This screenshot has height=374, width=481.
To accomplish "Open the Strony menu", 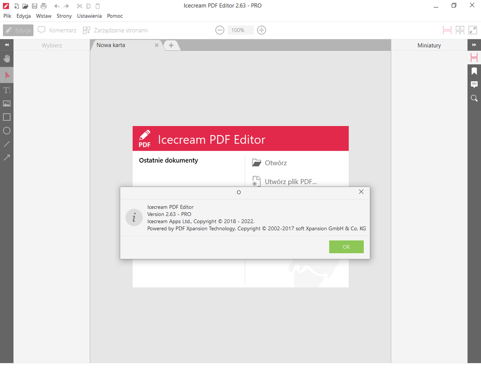I will click(x=64, y=16).
